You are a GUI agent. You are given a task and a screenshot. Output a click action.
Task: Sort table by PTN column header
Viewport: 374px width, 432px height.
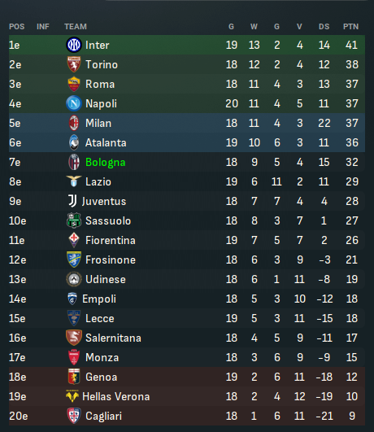[x=350, y=27]
